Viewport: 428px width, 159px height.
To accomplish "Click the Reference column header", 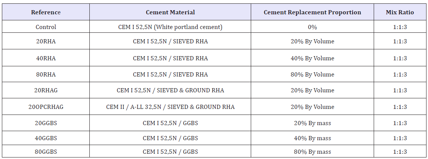I will click(x=46, y=12).
